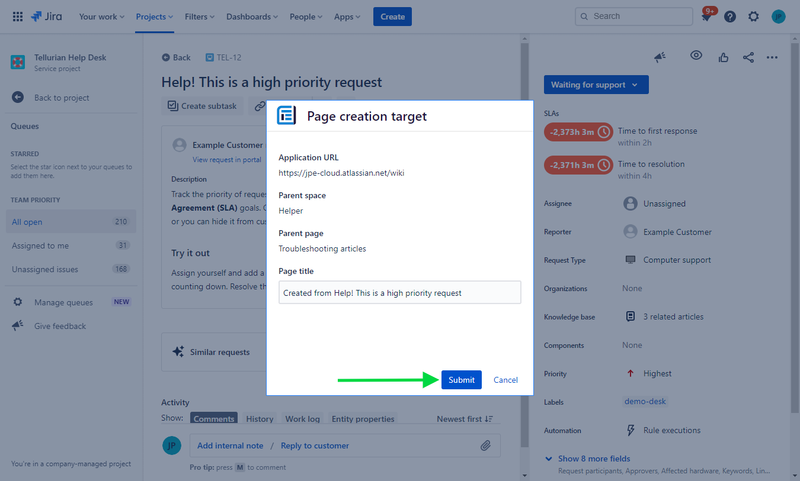This screenshot has height=481, width=800.
Task: Click the demo-desk label
Action: coord(645,402)
